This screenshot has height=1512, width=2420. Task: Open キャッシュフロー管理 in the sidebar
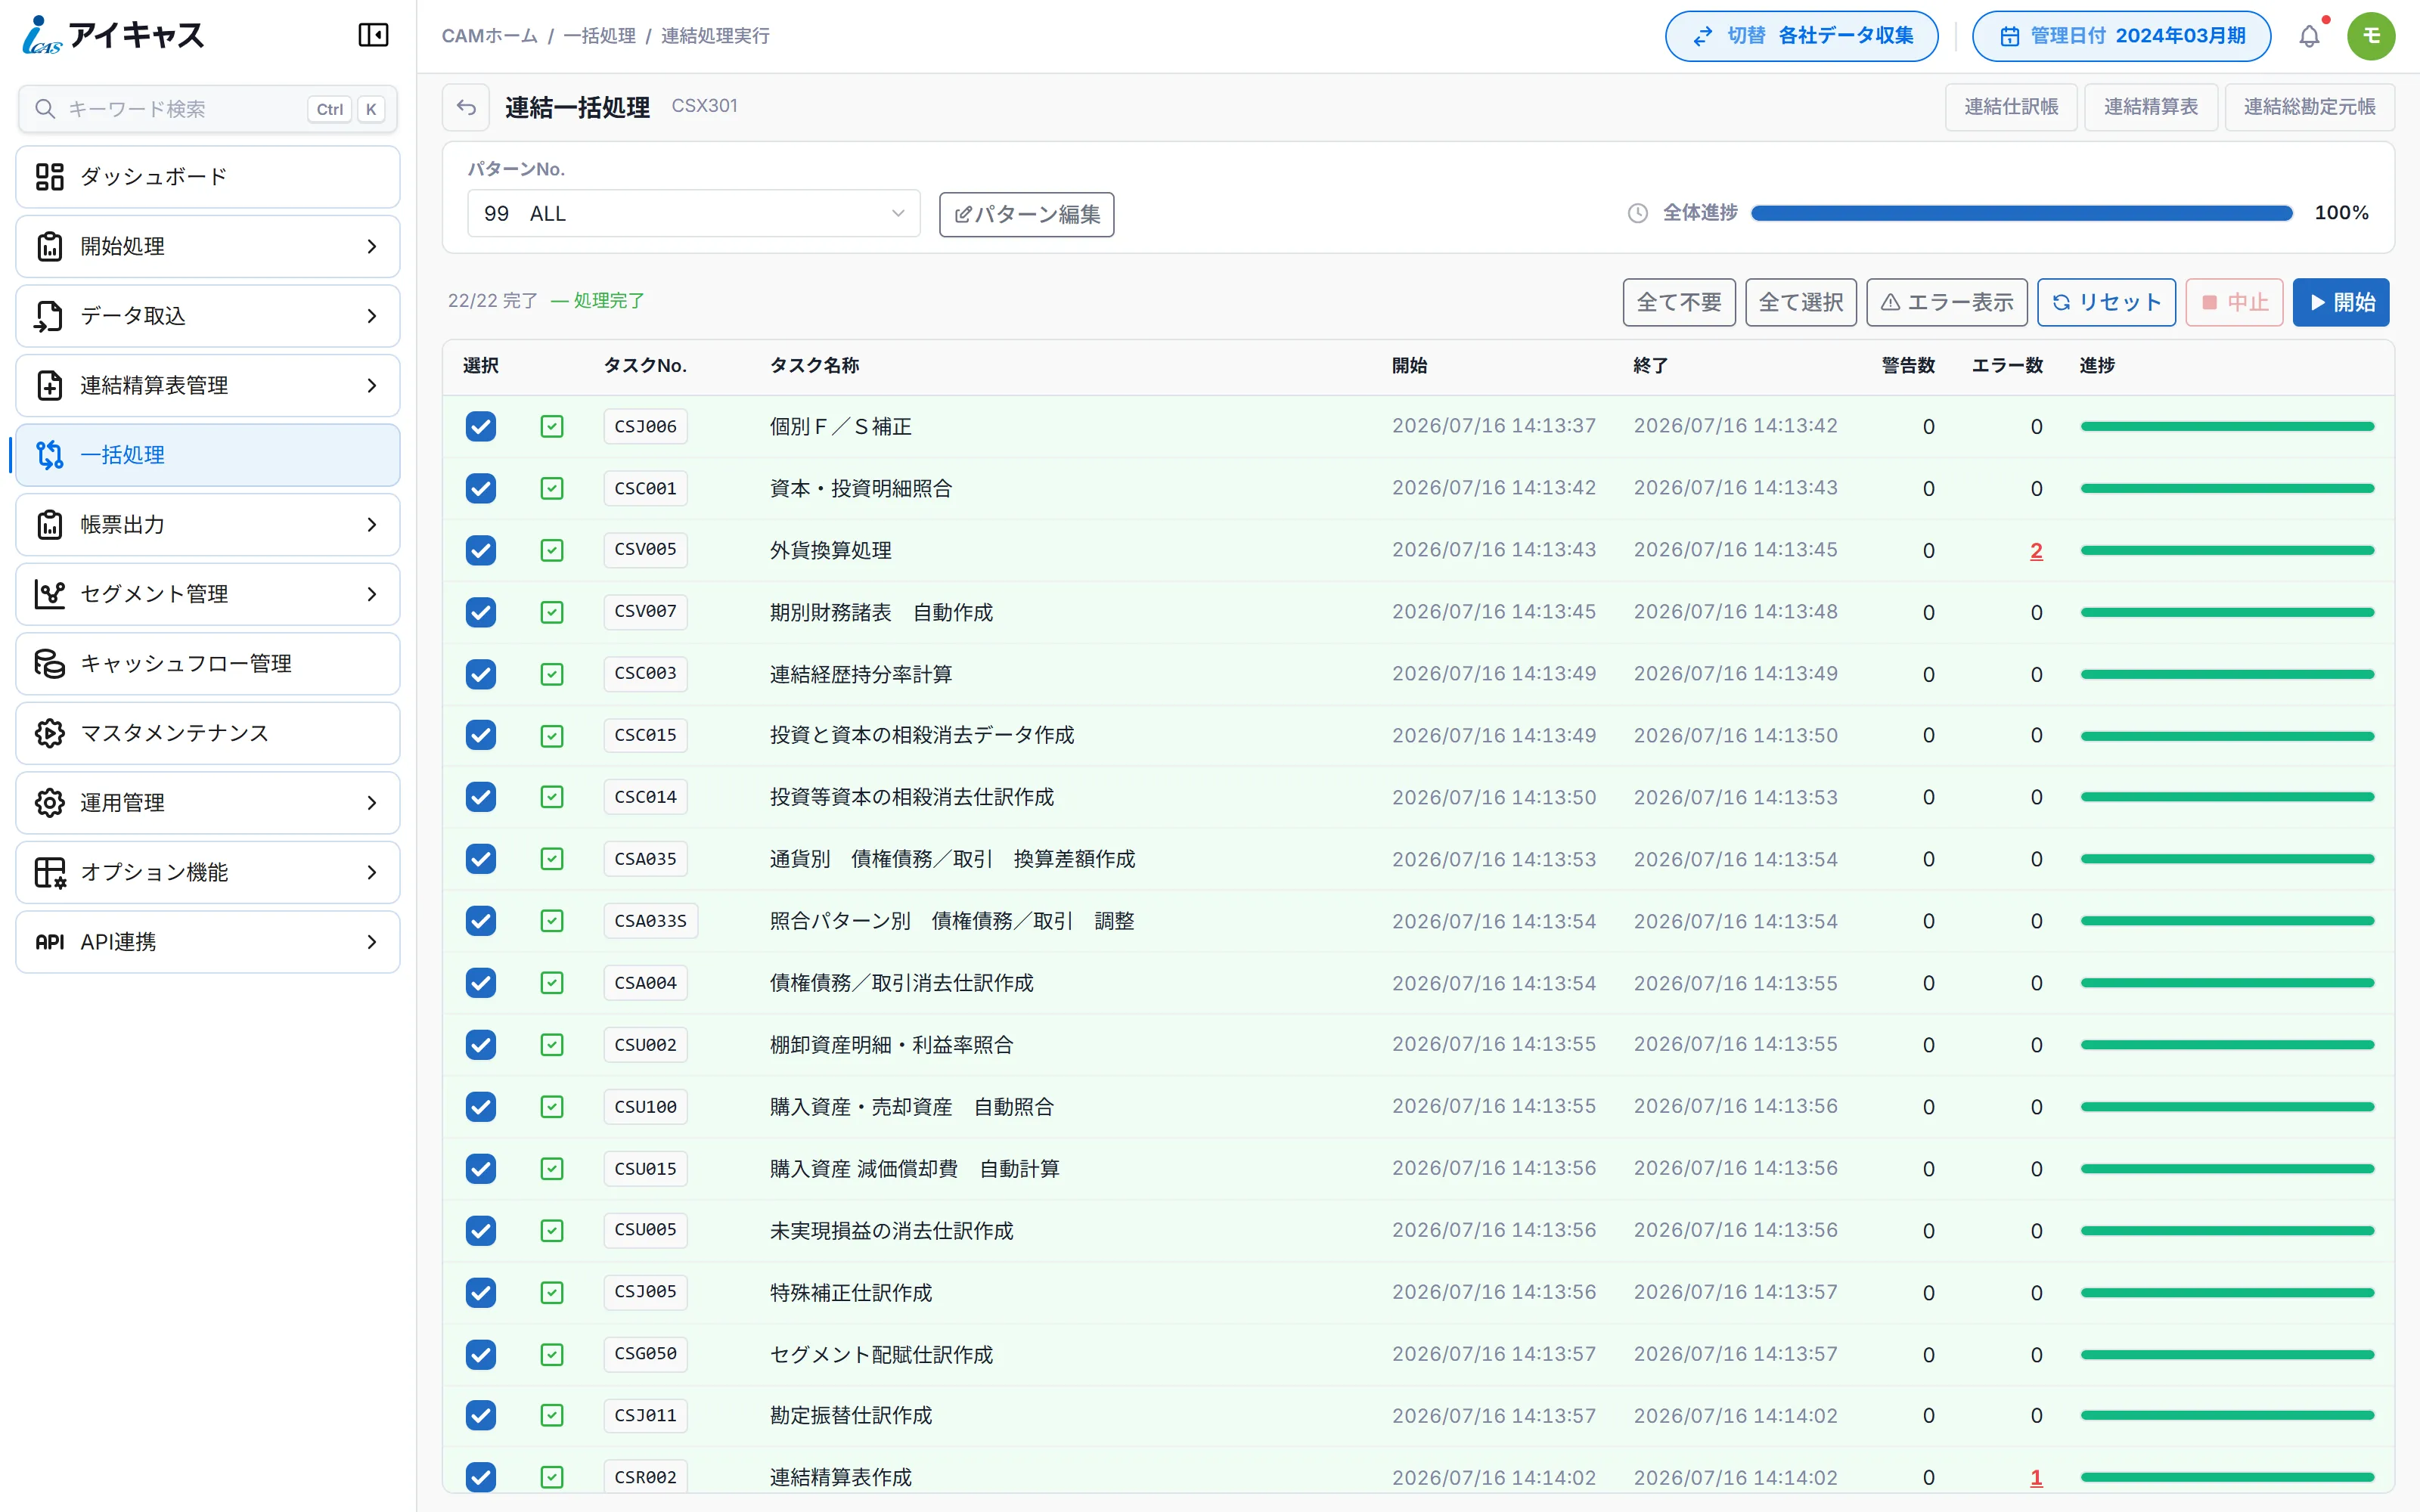click(x=208, y=664)
